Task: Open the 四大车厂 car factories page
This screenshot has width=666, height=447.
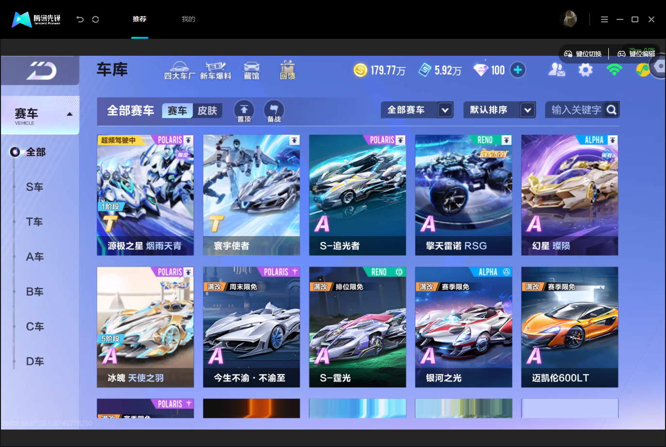Action: point(180,71)
